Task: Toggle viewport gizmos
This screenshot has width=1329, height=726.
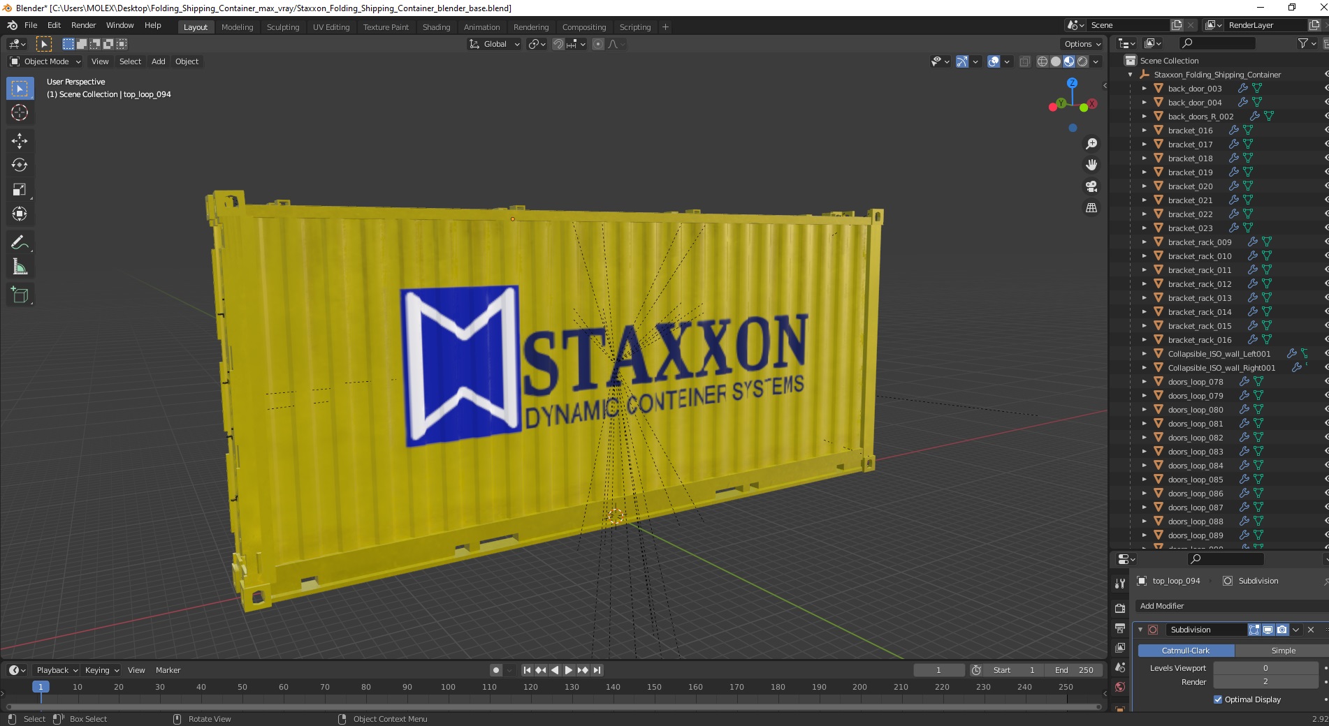Action: point(962,61)
